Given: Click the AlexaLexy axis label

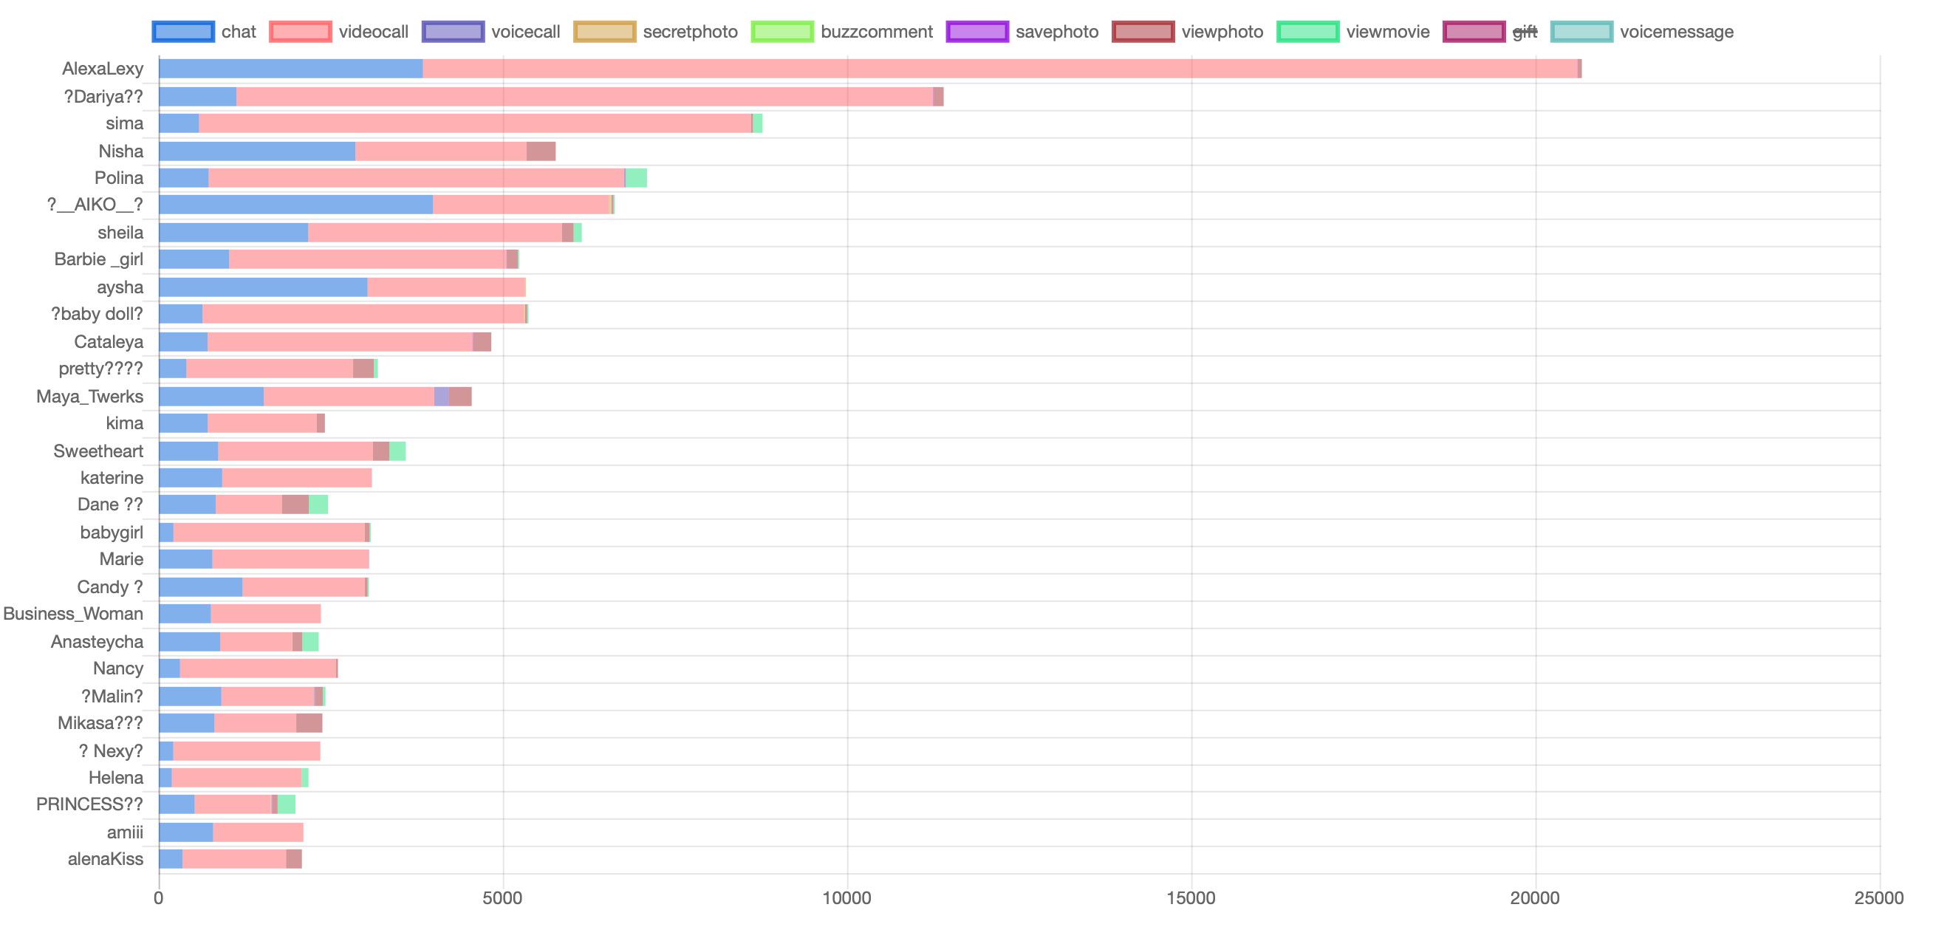Looking at the screenshot, I should pos(103,69).
